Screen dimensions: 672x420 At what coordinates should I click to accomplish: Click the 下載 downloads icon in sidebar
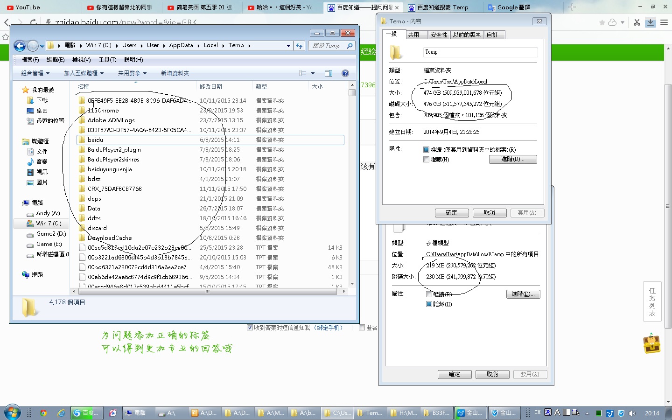[30, 100]
